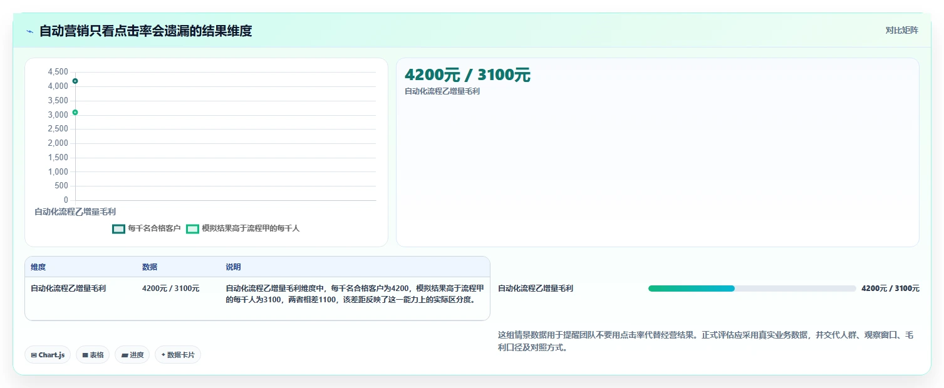This screenshot has height=388, width=944.
Task: Click the Chart.js tag icon
Action: coord(34,355)
